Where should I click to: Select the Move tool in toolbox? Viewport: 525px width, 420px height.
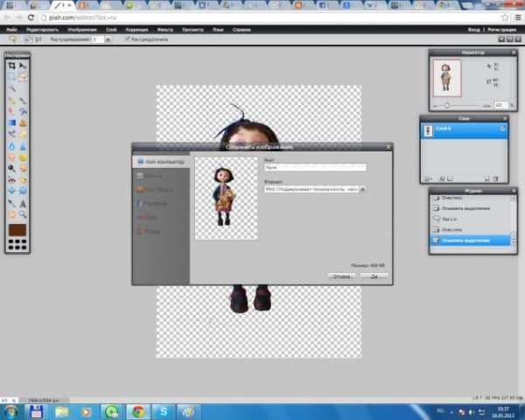click(23, 66)
